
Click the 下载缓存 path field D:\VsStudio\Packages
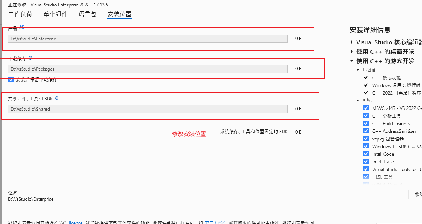[x=148, y=69]
